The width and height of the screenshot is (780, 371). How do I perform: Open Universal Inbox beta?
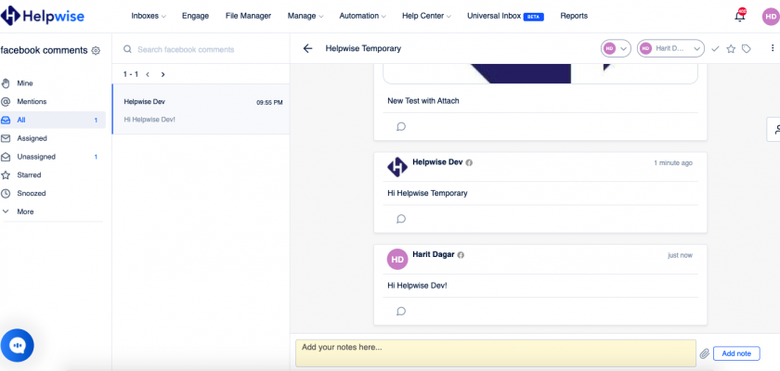[505, 16]
